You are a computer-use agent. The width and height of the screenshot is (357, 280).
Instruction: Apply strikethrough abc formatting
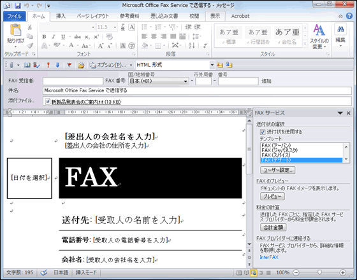tap(77, 37)
